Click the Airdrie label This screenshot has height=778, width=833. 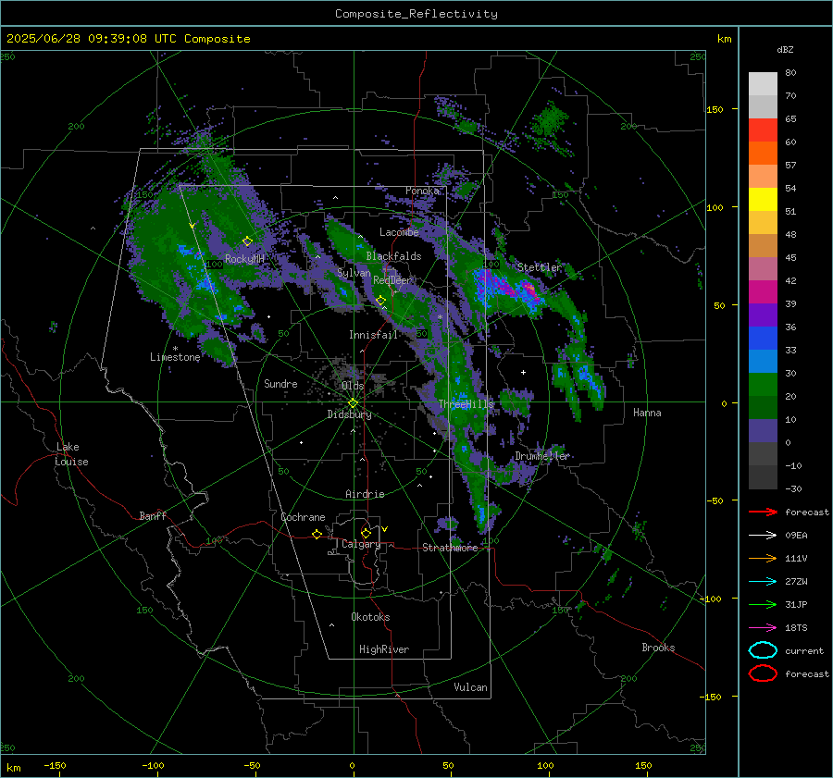pyautogui.click(x=365, y=494)
